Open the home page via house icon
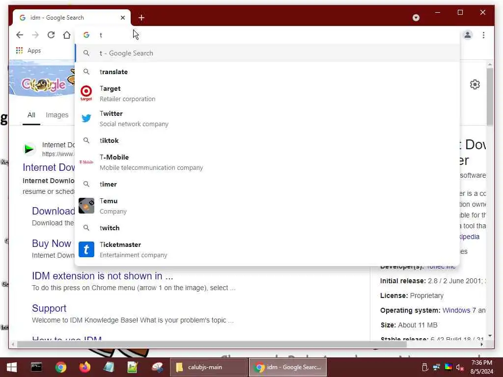The height and width of the screenshot is (377, 503). [67, 35]
